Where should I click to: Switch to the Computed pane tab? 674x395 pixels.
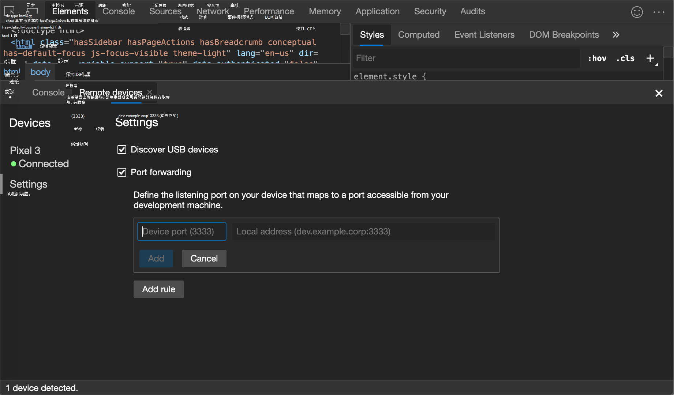click(419, 35)
